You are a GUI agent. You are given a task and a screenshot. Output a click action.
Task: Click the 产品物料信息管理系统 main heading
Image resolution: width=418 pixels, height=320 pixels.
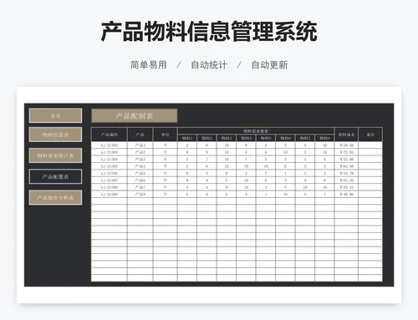pyautogui.click(x=209, y=31)
